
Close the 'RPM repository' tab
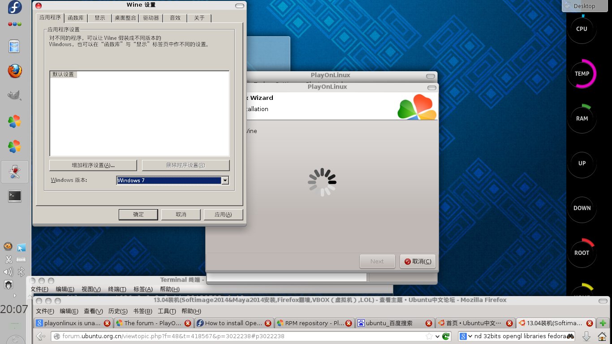click(x=348, y=323)
